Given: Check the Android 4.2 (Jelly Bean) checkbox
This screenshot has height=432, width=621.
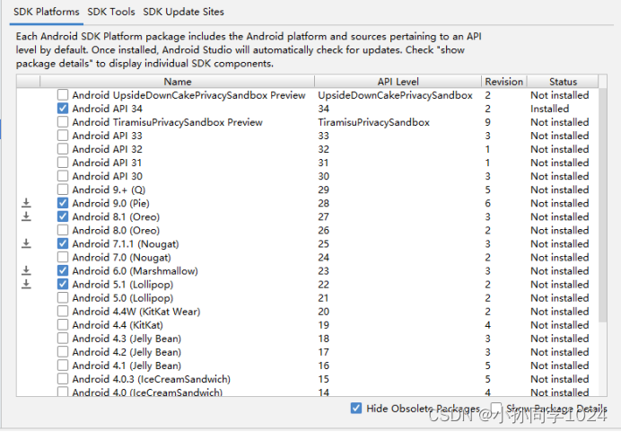Looking at the screenshot, I should pos(63,351).
